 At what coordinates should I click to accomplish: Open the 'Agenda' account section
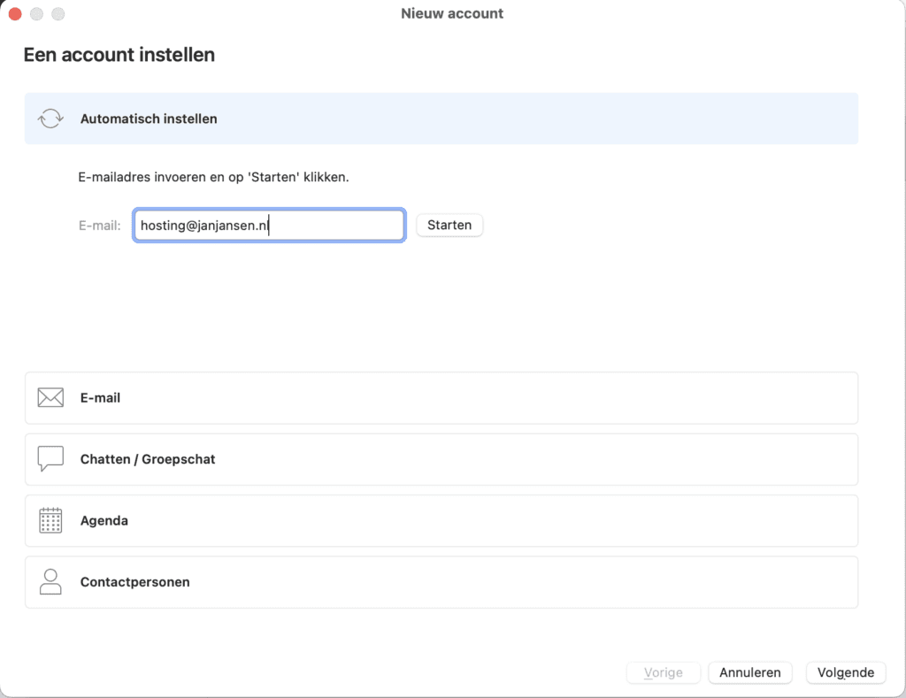[441, 520]
